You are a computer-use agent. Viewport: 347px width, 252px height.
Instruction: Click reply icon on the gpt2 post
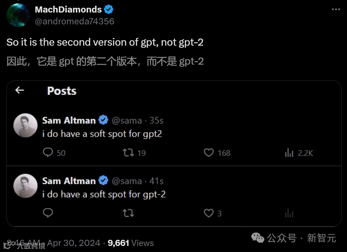(48, 153)
